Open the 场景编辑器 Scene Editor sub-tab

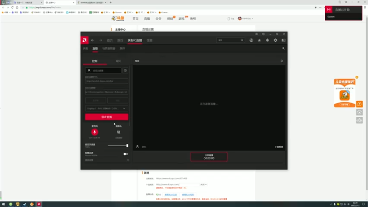coord(109,48)
